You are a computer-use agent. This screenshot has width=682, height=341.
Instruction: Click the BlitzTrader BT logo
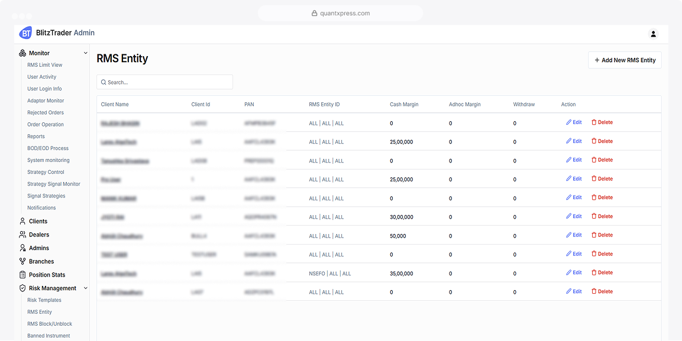(x=26, y=33)
